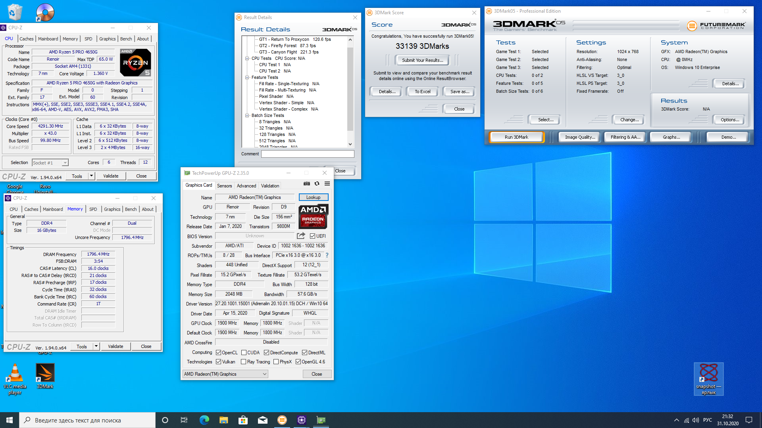This screenshot has width=762, height=428.
Task: Click Filtering & AA button
Action: pyautogui.click(x=625, y=137)
